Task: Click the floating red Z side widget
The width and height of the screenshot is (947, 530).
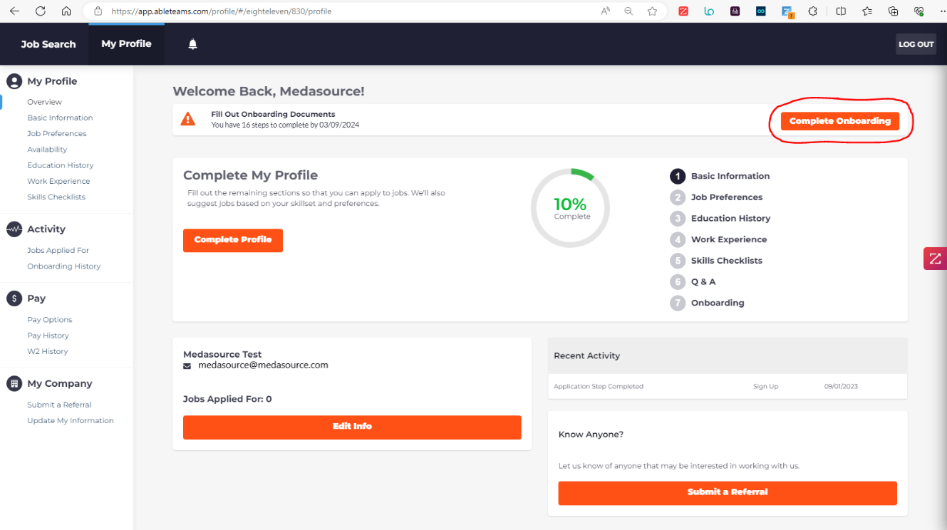Action: point(935,259)
